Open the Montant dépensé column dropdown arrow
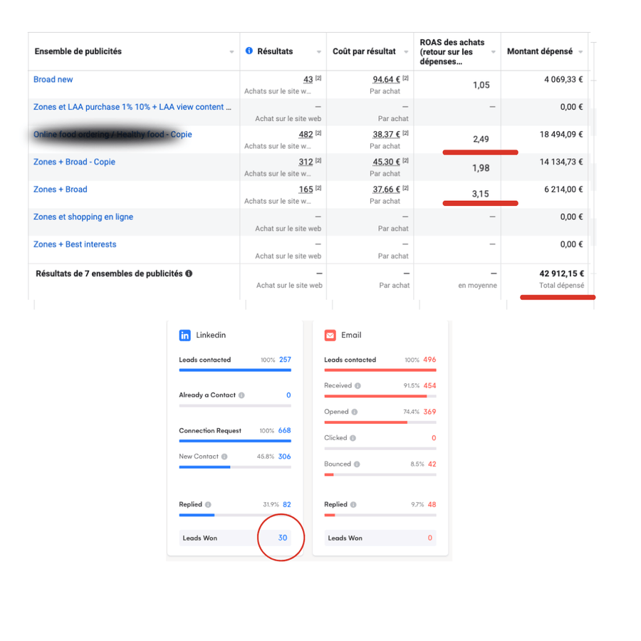Screen dimensions: 641x641 coord(580,52)
